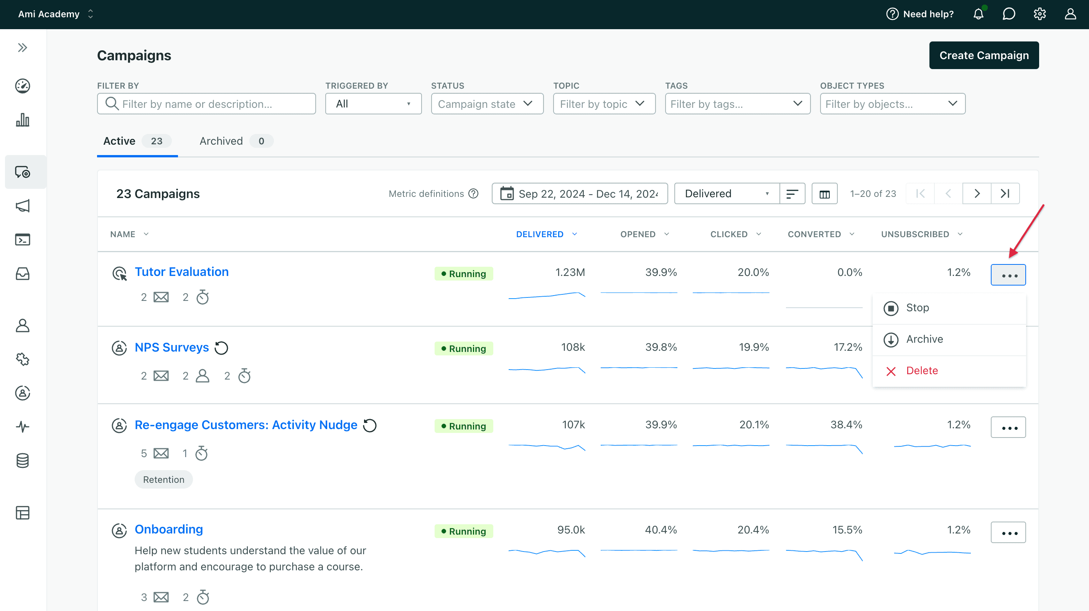
Task: Open the terminal icon in sidebar
Action: (x=23, y=240)
